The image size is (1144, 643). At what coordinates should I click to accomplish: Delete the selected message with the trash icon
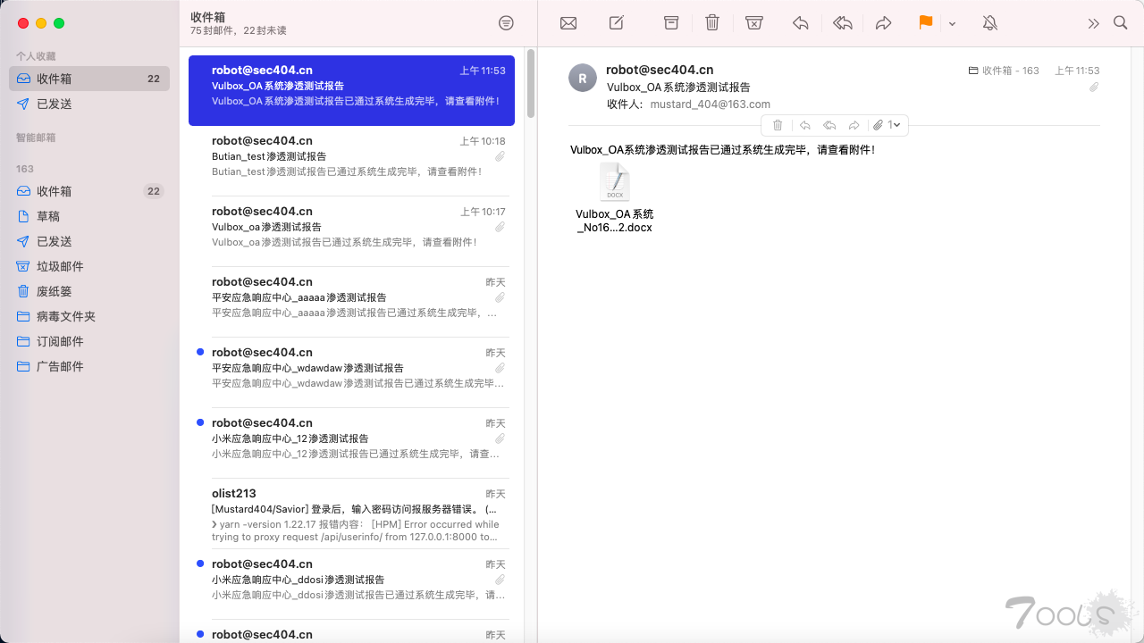(712, 23)
